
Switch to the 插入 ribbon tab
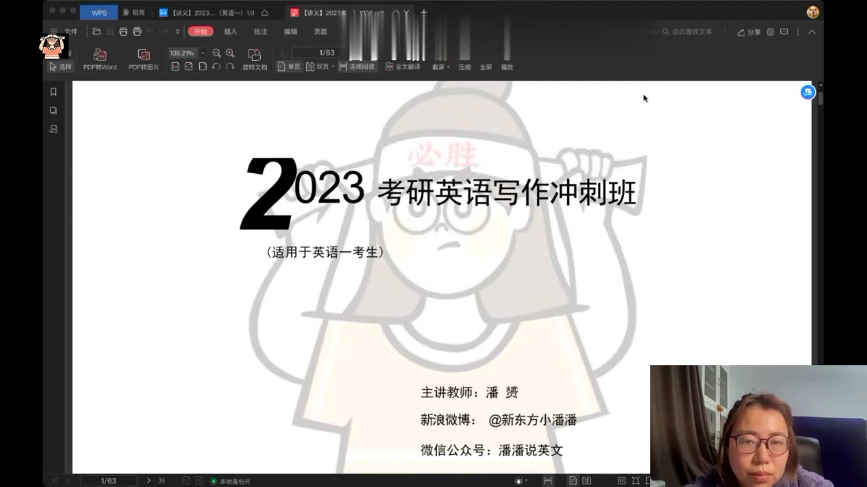point(231,32)
